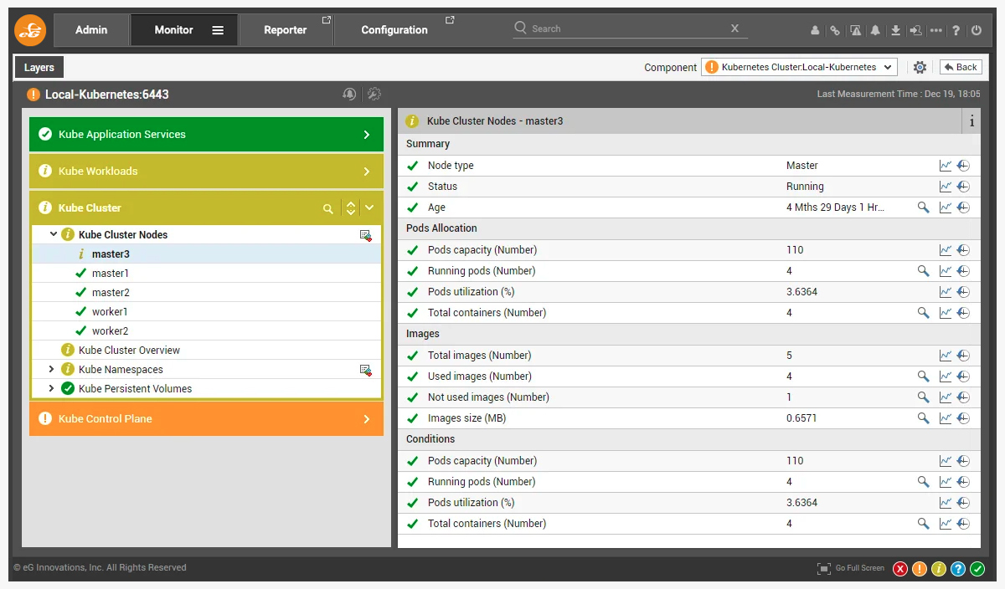Expand the Kube Namespaces tree item
Screen dimensions: 1005x589
51,370
